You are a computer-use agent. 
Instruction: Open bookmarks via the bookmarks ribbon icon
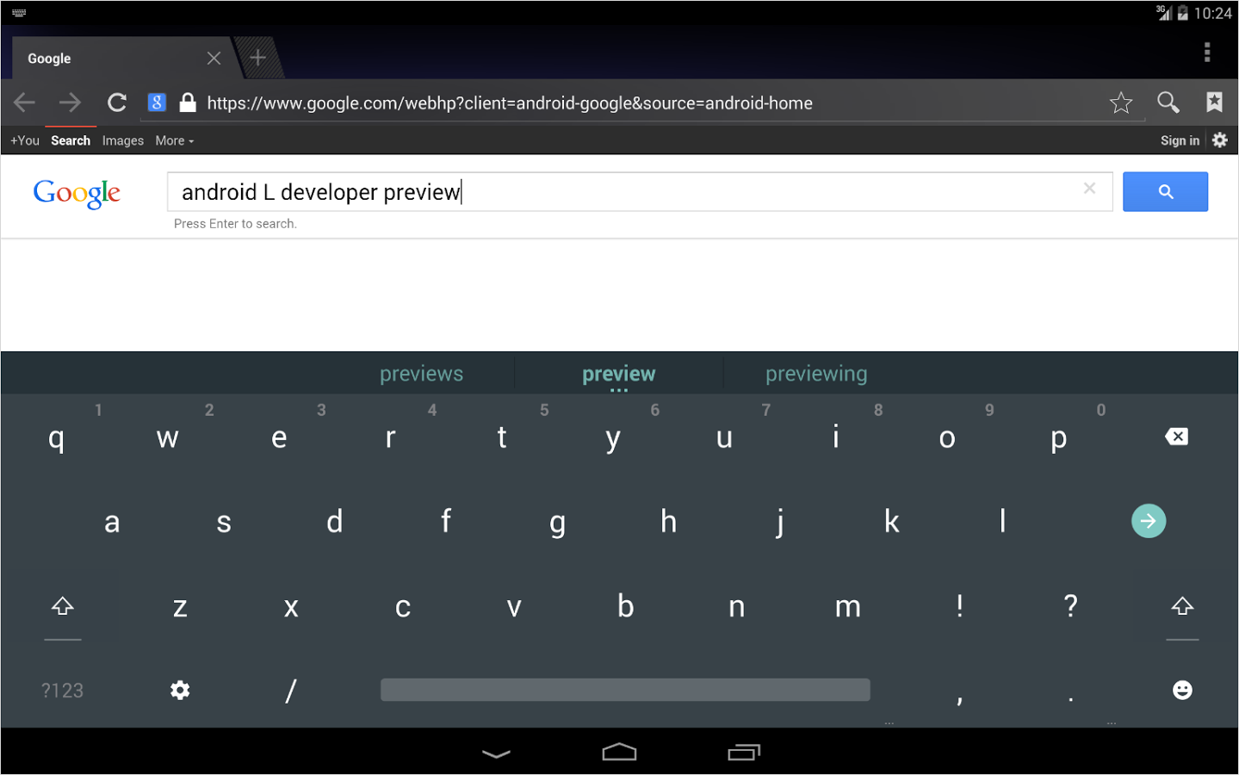pos(1214,102)
